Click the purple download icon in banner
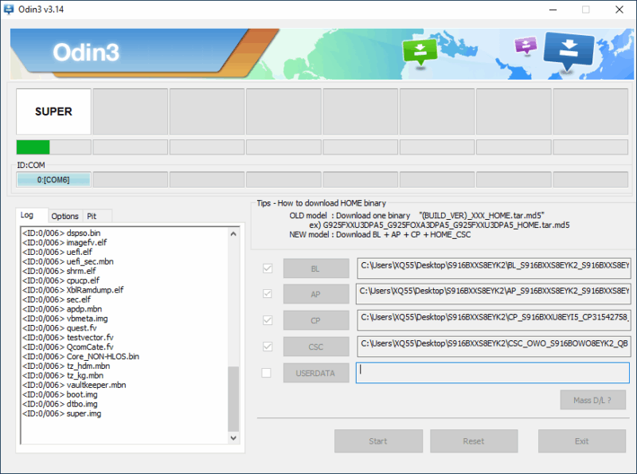 click(x=526, y=45)
